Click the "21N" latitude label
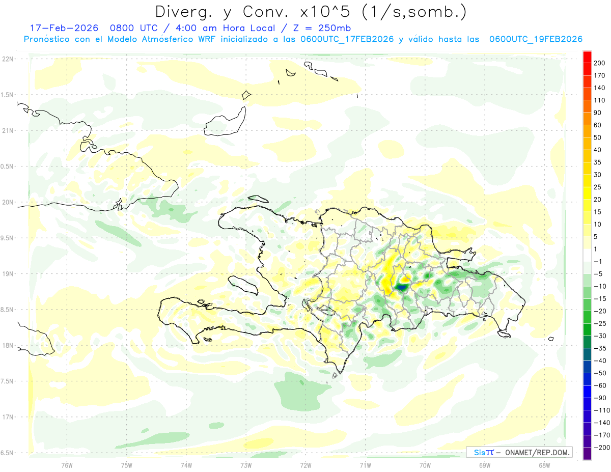This screenshot has width=611, height=472. (7, 131)
